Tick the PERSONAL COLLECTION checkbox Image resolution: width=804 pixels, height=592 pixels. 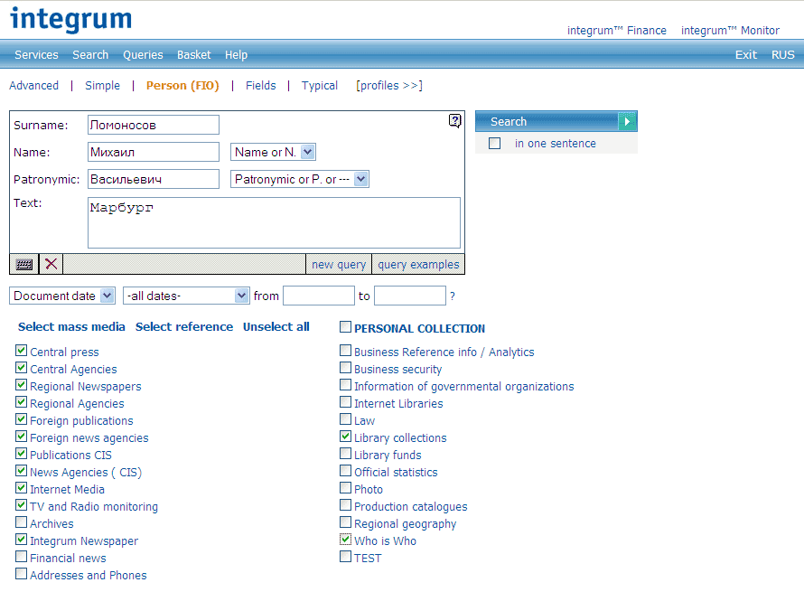coord(346,327)
